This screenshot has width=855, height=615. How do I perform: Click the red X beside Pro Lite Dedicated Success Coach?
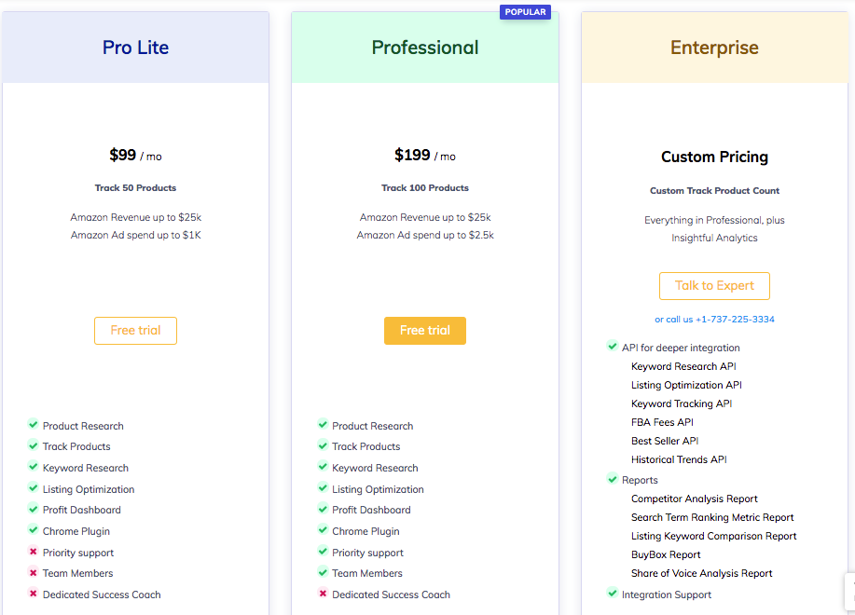[34, 594]
